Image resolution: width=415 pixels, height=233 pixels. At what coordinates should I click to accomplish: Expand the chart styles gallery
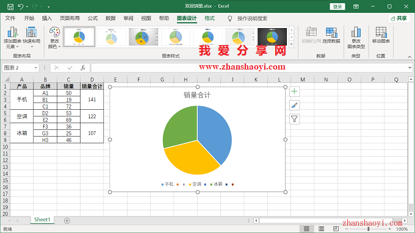tap(291, 45)
